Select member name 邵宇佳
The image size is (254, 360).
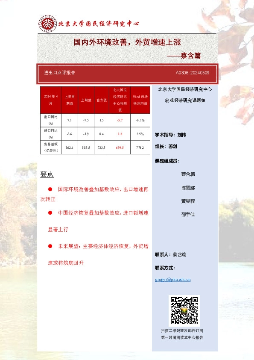pos(188,215)
